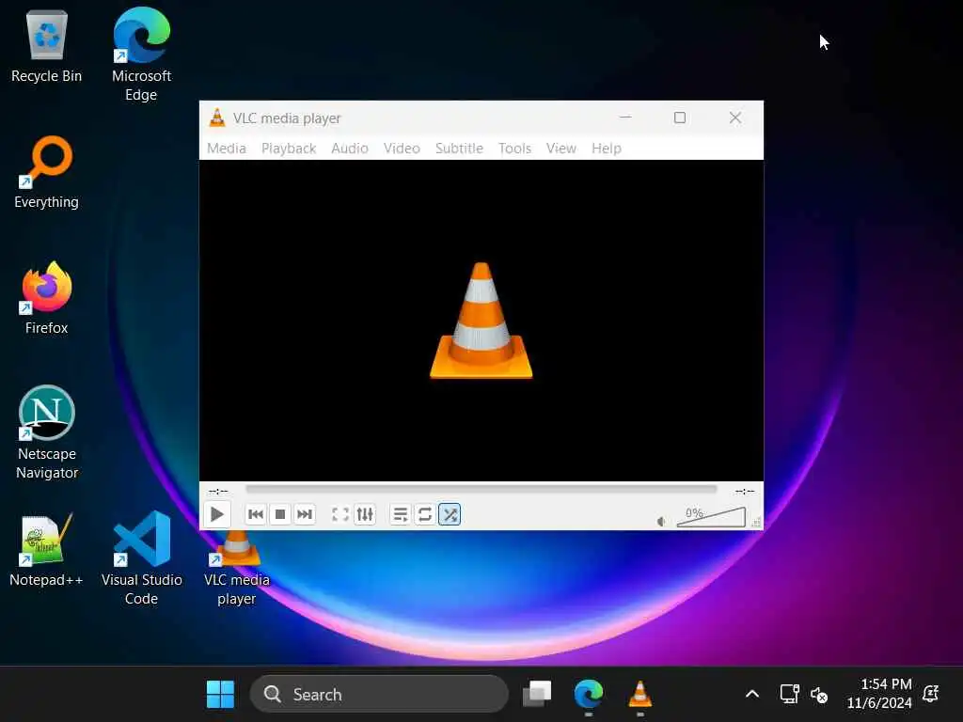This screenshot has width=963, height=722.
Task: Open the Video menu
Action: [x=402, y=148]
